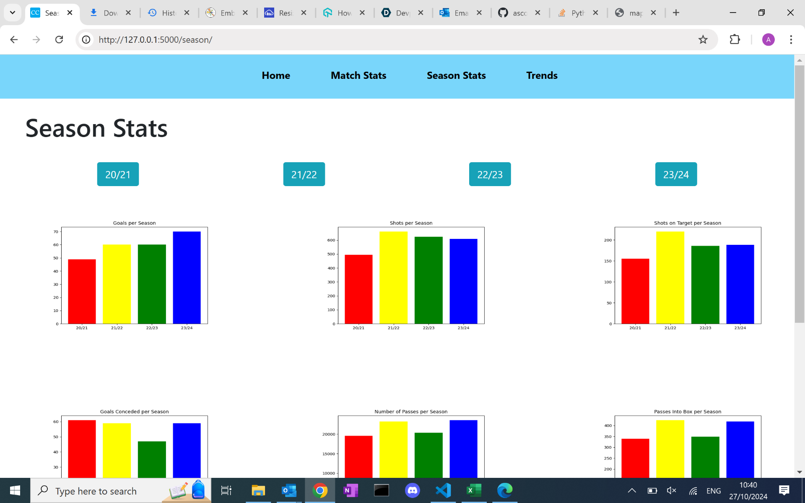The image size is (805, 503).
Task: Expand the tab search dropdown
Action: click(x=13, y=13)
